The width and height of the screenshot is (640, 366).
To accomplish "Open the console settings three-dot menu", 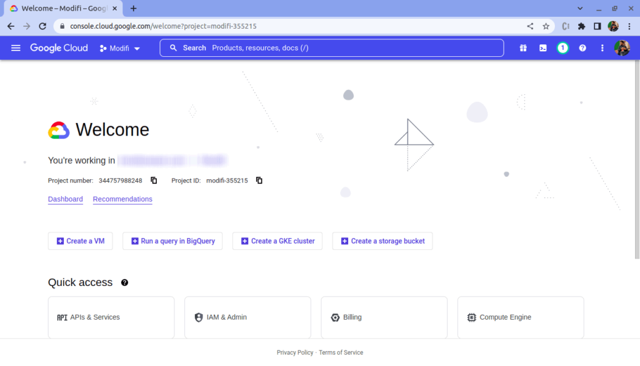I will pos(602,48).
